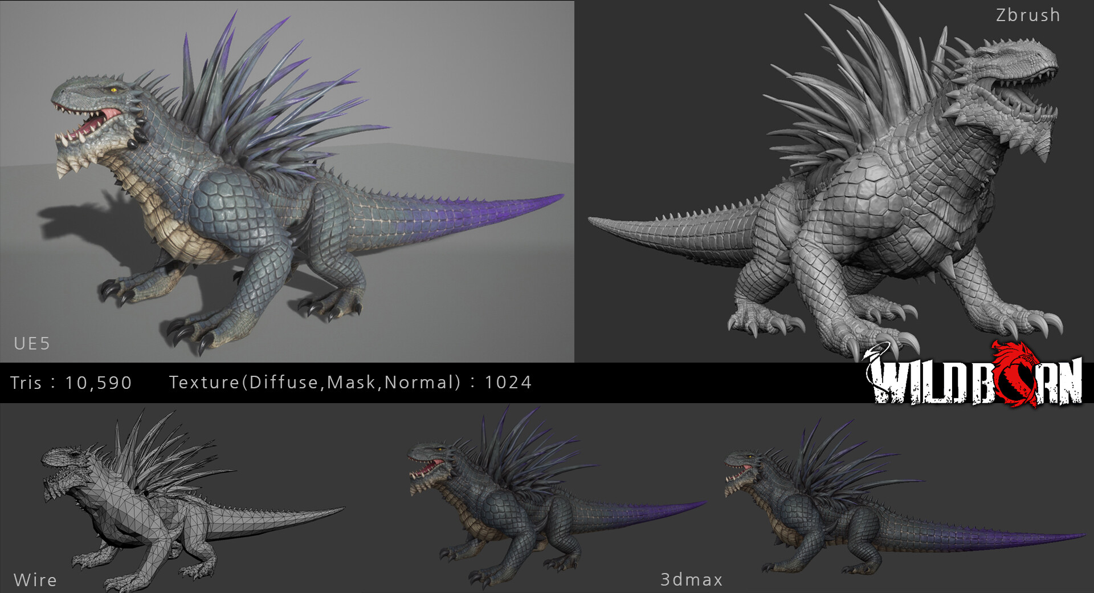Expand the Texture(Diffuse,Mask,Normal) details
The height and width of the screenshot is (593, 1094).
pyautogui.click(x=350, y=383)
